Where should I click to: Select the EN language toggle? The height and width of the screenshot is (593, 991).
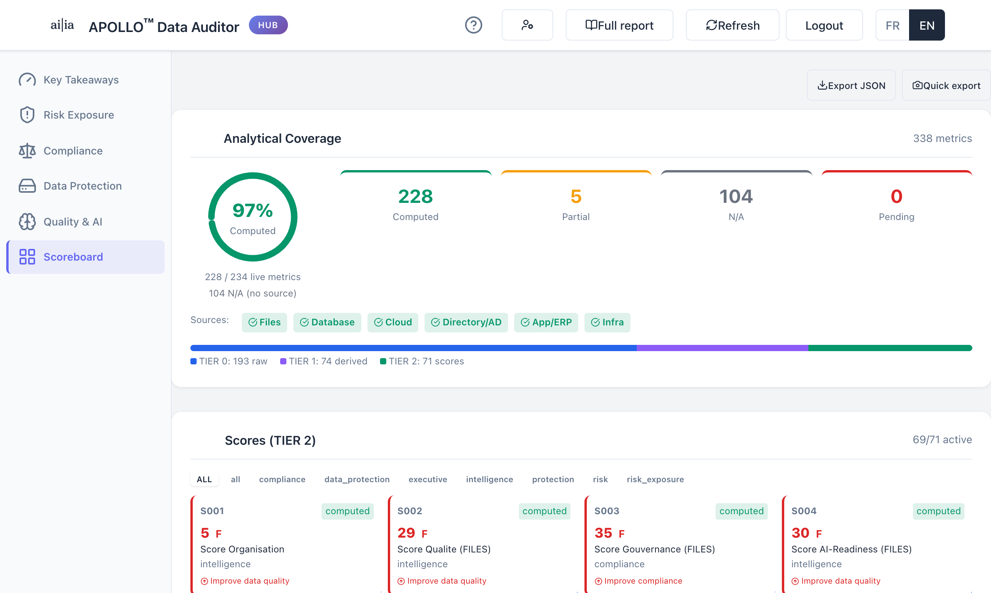(926, 25)
